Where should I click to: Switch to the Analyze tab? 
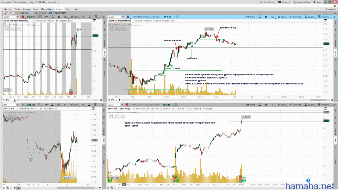[26, 9]
